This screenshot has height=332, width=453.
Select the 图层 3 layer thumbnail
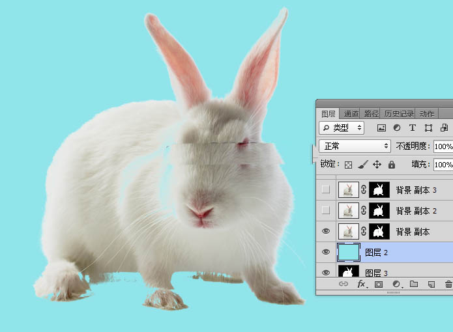click(x=349, y=271)
